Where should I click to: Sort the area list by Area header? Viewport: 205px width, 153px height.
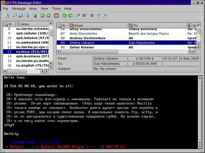point(32,24)
